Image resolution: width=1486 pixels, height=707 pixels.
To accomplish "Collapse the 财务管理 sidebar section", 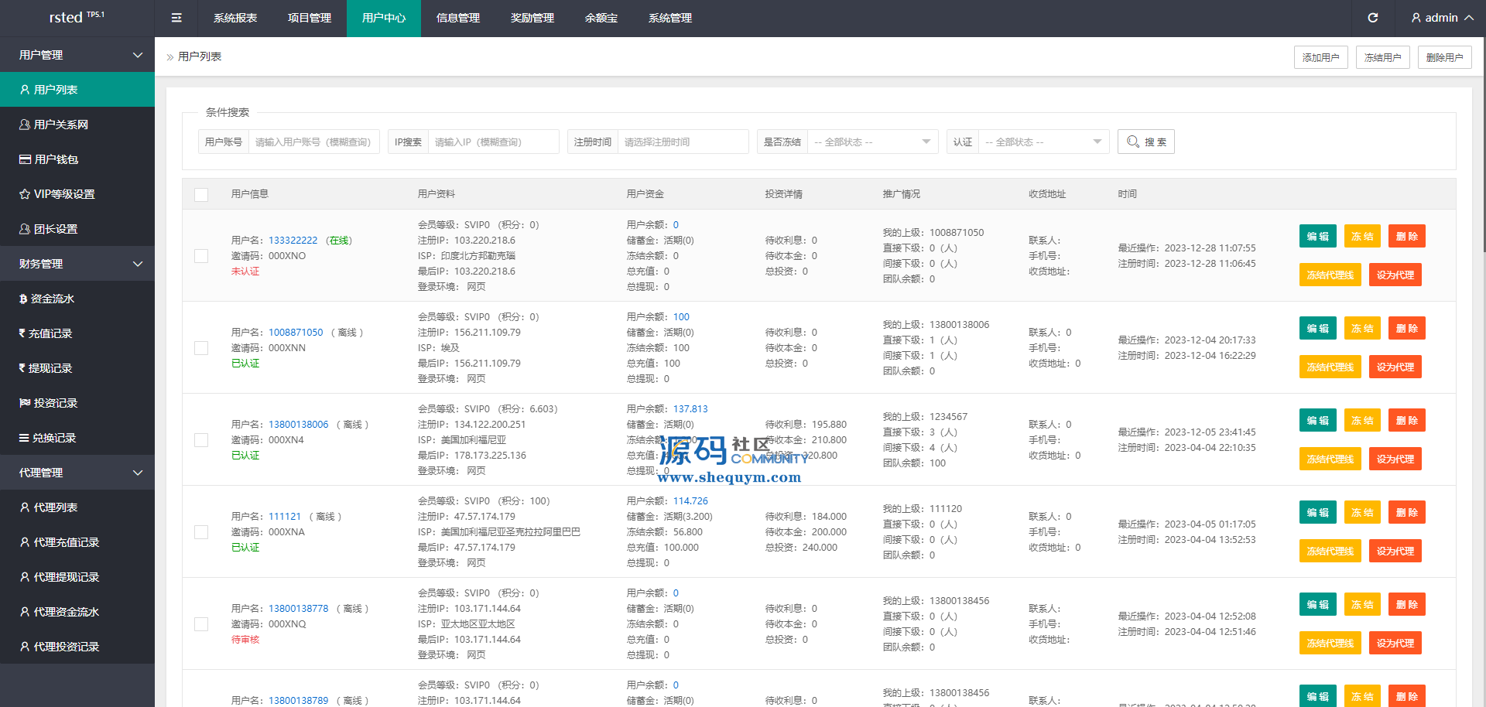I will (x=77, y=264).
